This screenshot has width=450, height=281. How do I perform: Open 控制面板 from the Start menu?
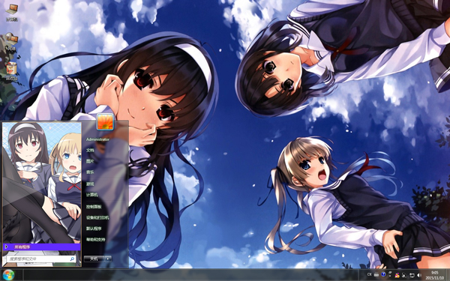(94, 207)
